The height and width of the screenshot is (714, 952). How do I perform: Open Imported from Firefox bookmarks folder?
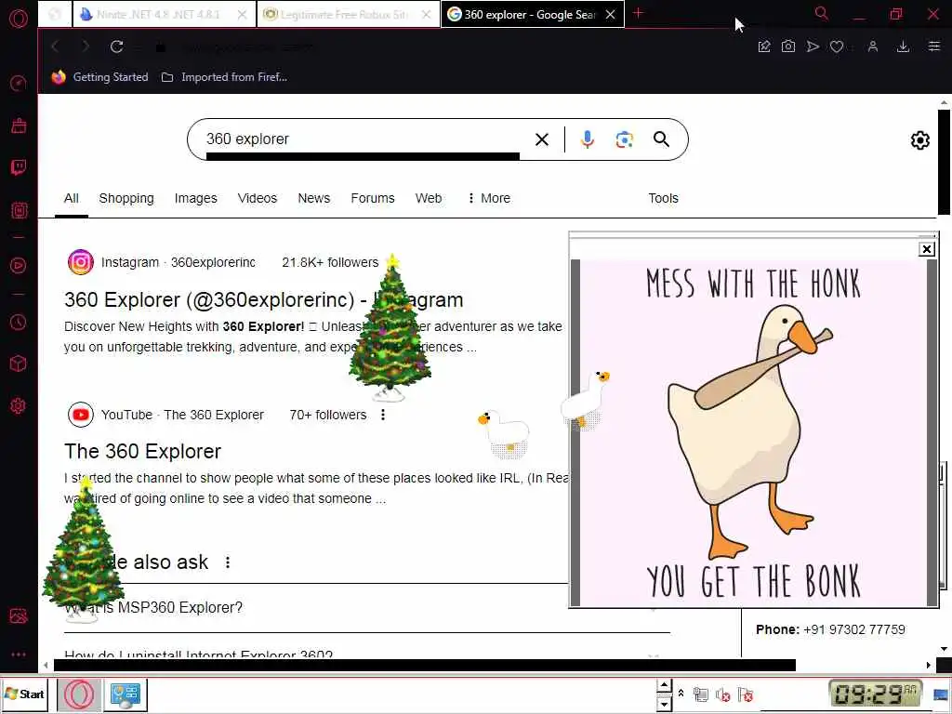(225, 77)
